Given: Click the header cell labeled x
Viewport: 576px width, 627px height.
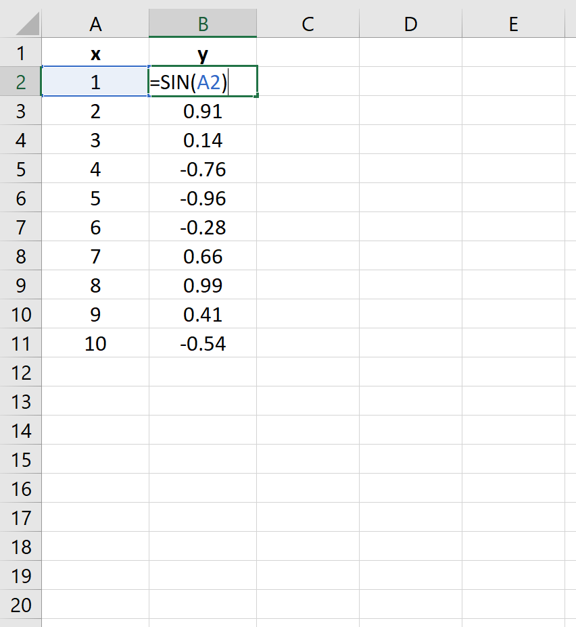Looking at the screenshot, I should point(95,53).
